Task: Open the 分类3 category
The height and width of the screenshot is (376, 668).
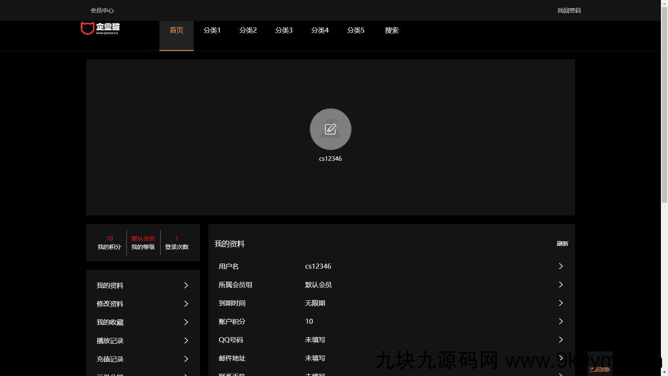Action: 284,30
